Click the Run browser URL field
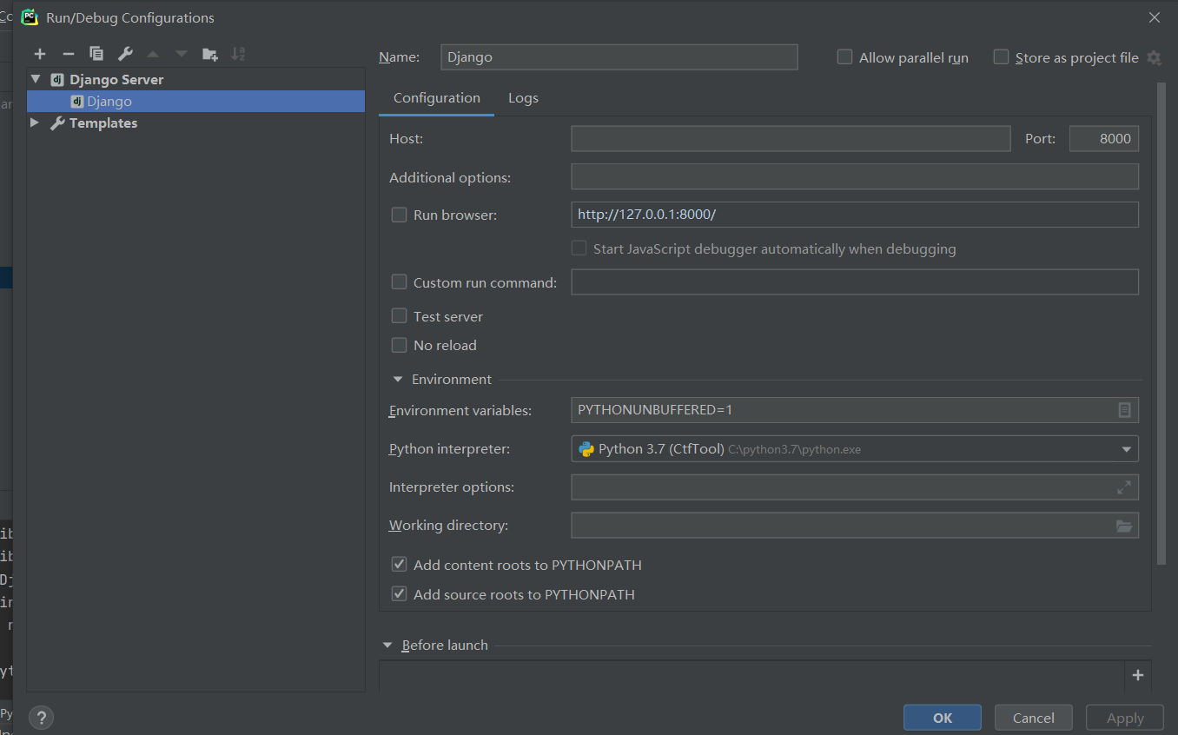Viewport: 1178px width, 735px height. tap(855, 215)
